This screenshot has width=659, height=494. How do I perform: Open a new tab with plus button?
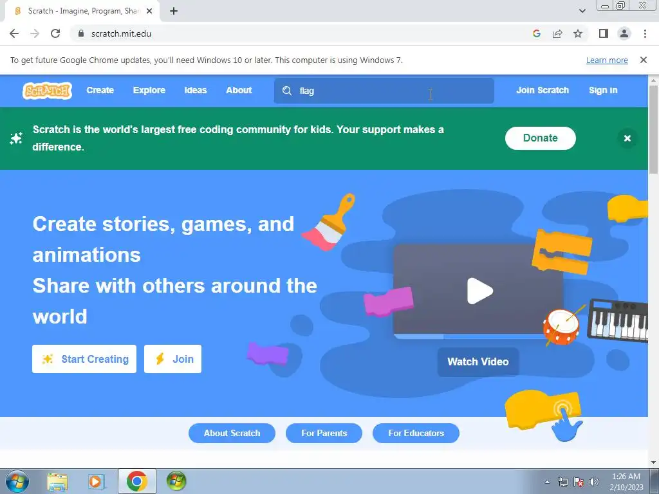(x=174, y=11)
